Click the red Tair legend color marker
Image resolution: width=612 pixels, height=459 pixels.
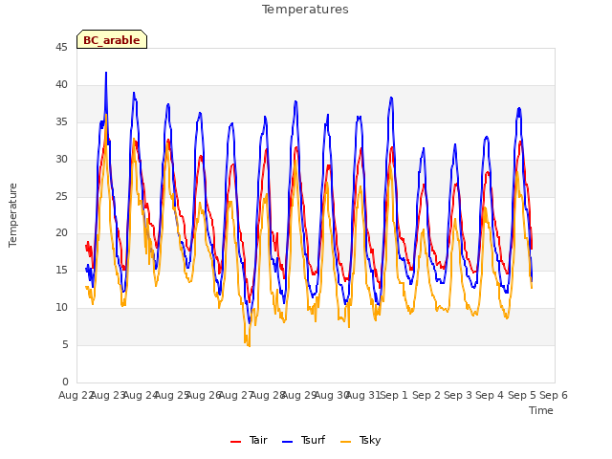pos(236,442)
